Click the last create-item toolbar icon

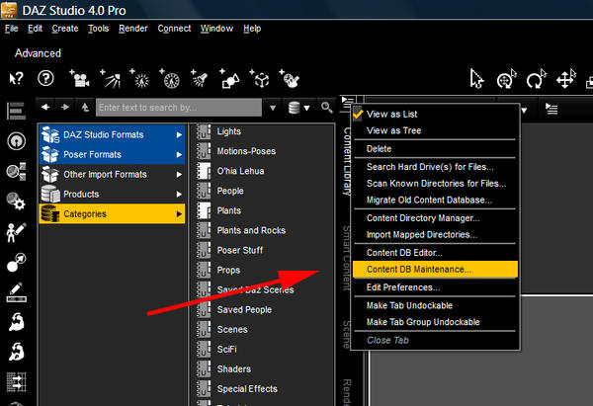point(290,79)
